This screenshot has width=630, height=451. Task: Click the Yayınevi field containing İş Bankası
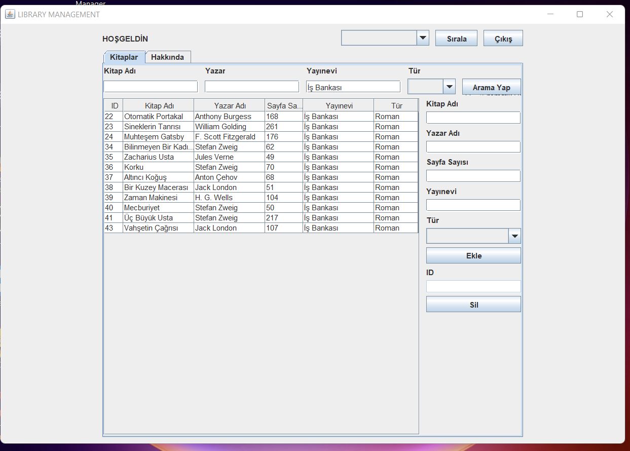coord(353,86)
